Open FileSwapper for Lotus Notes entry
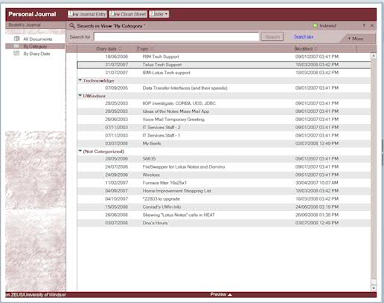Viewport: 384px width, 303px height. tap(224, 166)
